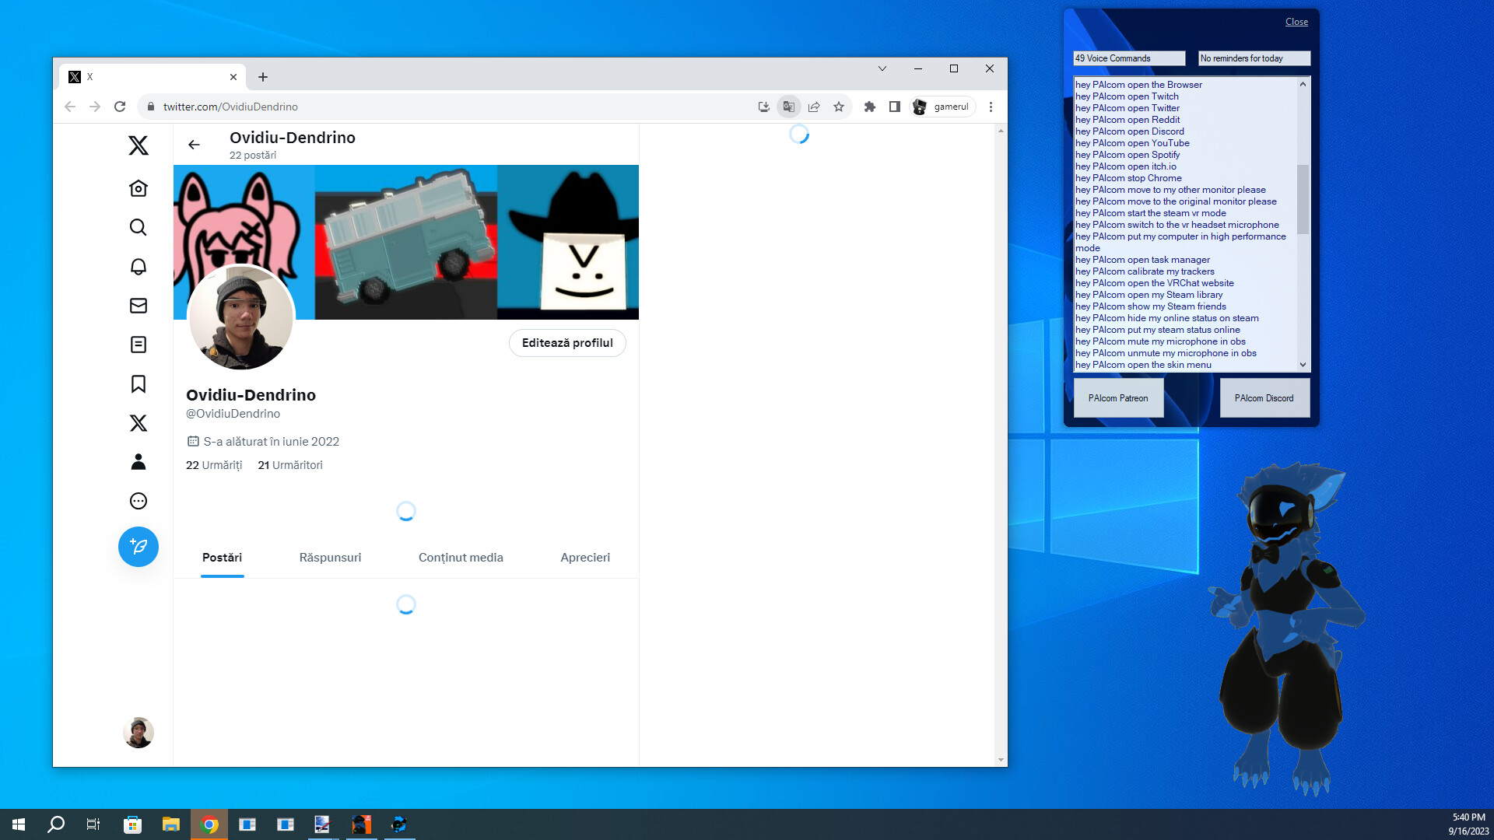Click the Notifications bell icon

coord(138,266)
